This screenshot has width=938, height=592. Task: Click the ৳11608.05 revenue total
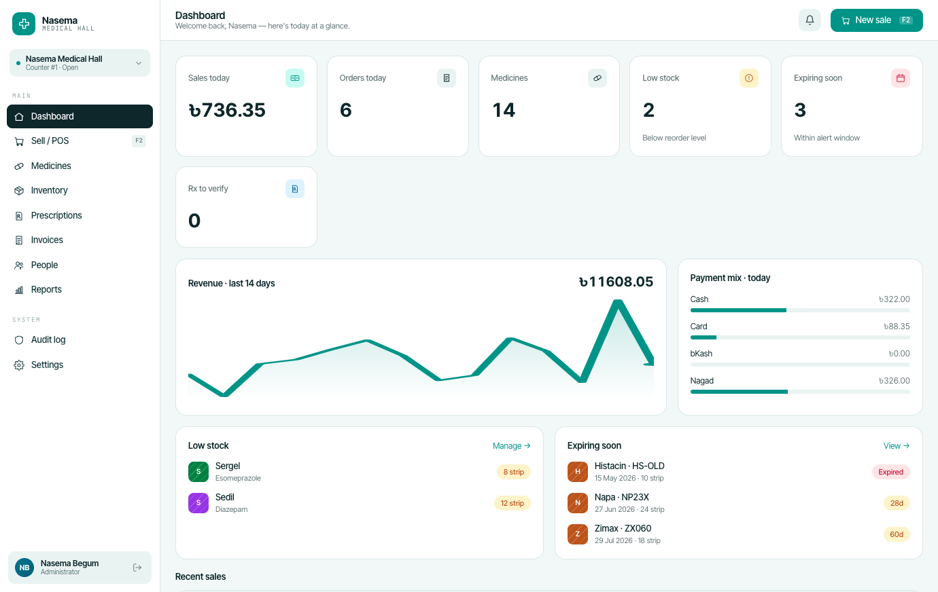pyautogui.click(x=616, y=282)
